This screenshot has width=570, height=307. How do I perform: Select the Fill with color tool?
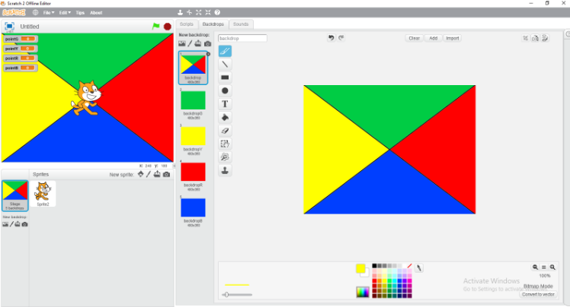click(225, 117)
